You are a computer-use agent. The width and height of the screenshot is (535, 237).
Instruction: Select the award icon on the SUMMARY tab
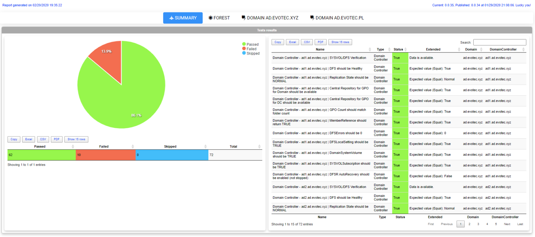click(171, 18)
